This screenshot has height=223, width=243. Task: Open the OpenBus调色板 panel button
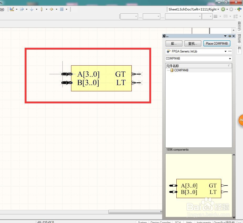click(x=224, y=222)
